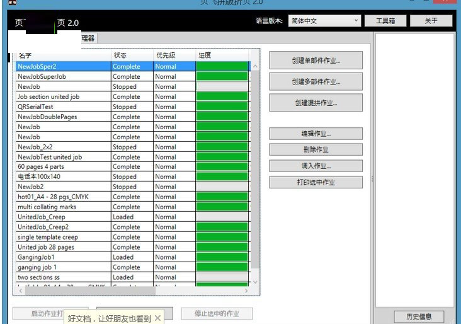The height and width of the screenshot is (324, 461).
Task: Select the UnitedJob_Creep2 job
Action: pyautogui.click(x=132, y=227)
